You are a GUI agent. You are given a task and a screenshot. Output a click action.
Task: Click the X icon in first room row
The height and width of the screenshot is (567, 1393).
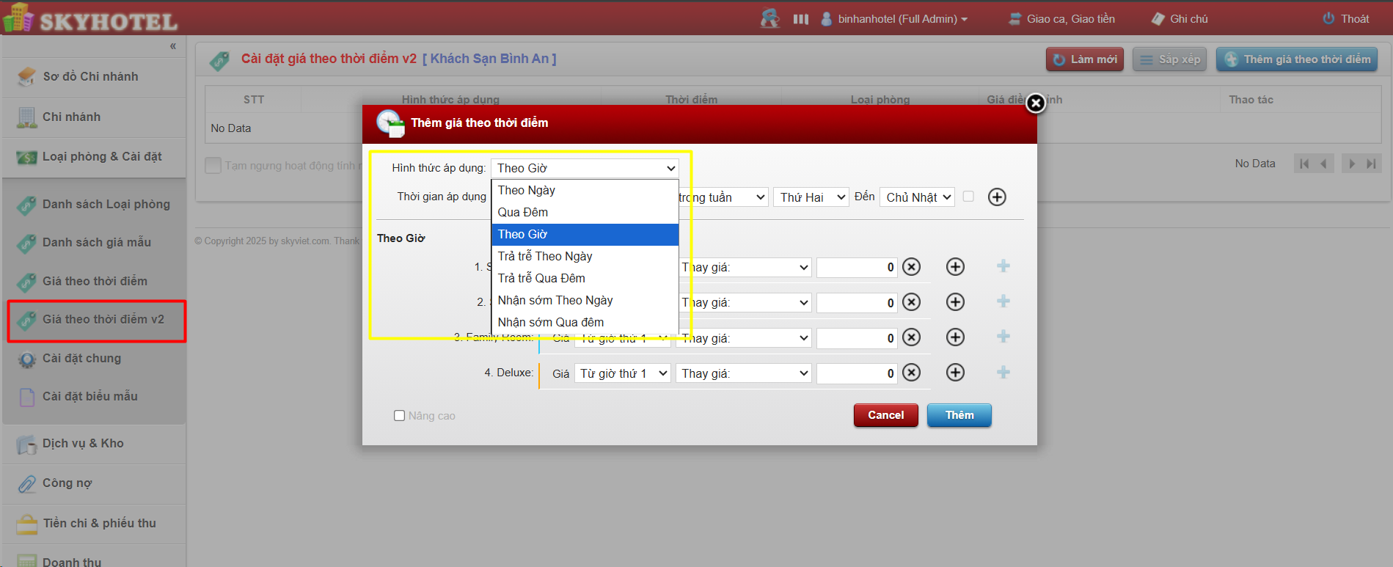911,267
